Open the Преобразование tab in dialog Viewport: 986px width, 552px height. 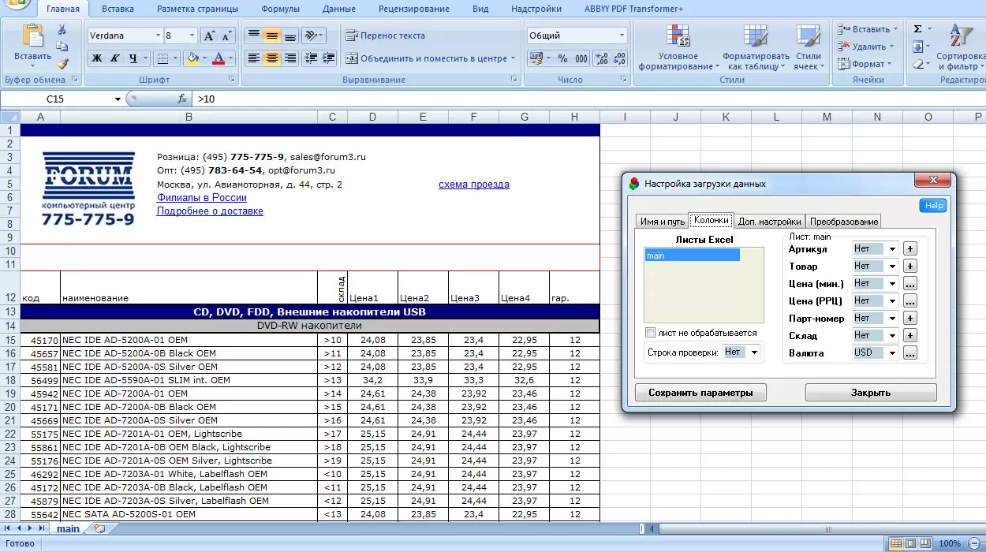coord(843,222)
